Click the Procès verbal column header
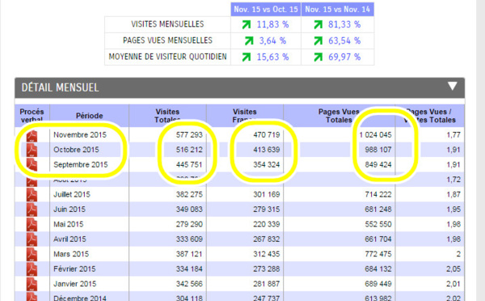 [32, 116]
